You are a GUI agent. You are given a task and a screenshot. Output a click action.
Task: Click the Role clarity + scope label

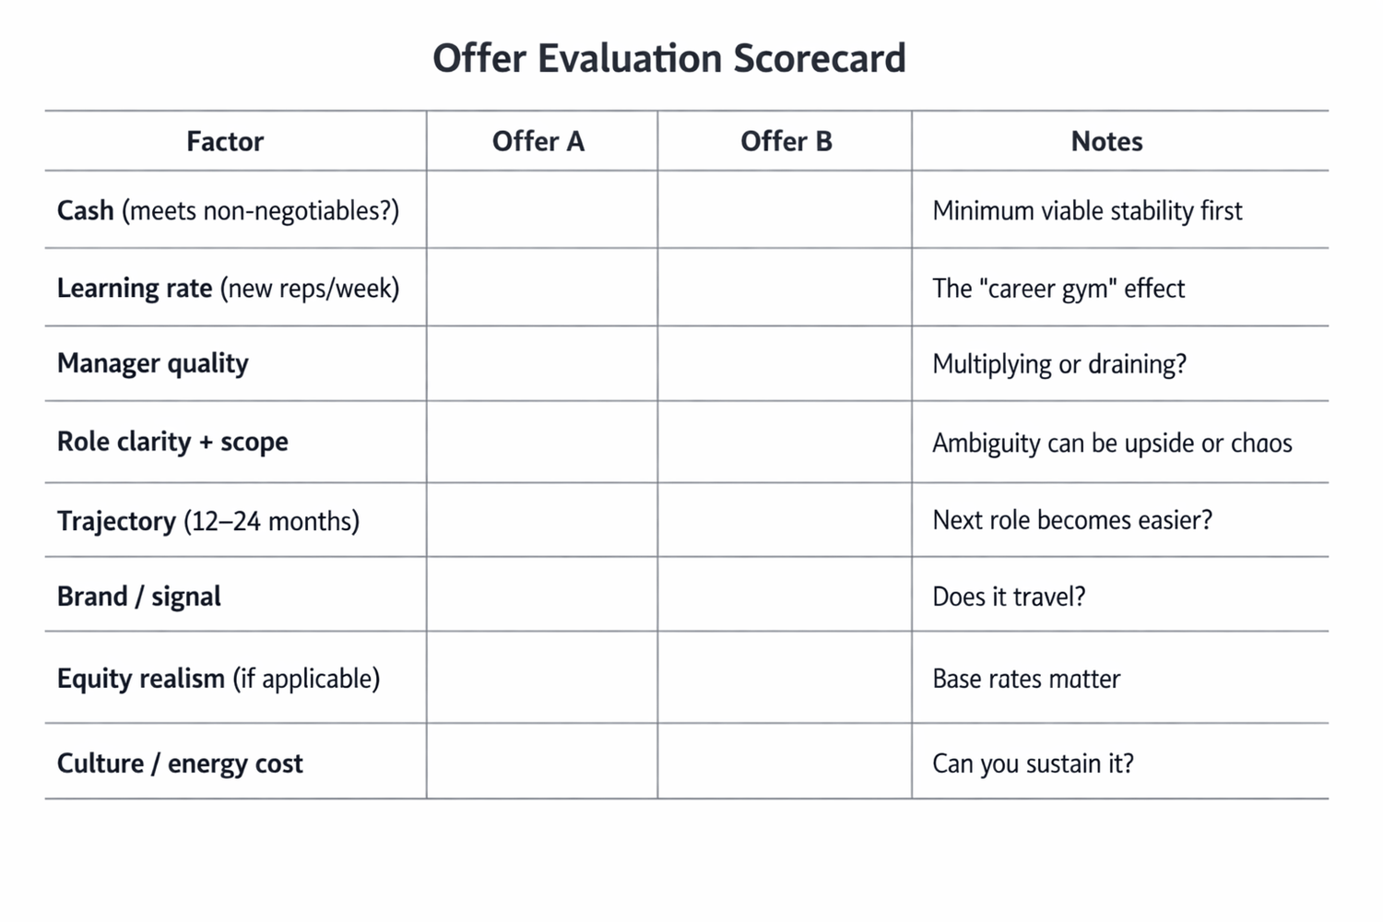tap(172, 442)
